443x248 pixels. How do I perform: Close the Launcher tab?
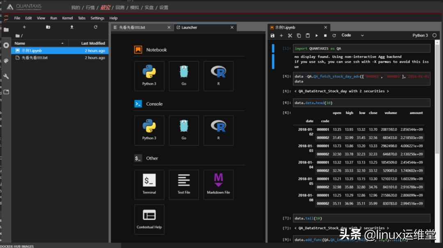point(232,28)
